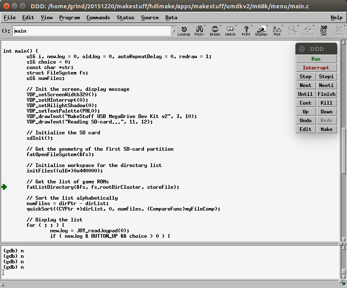
Task: Open the Program menu
Action: point(69,18)
